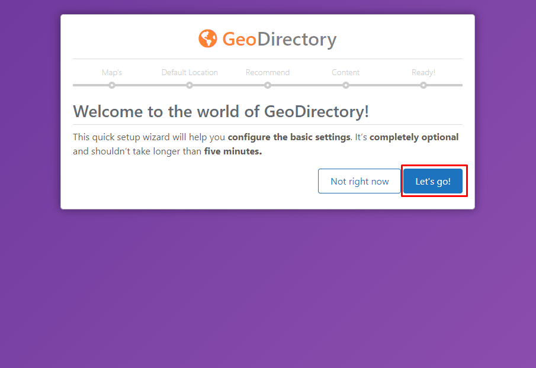536x368 pixels.
Task: Click the bold 'configure the basic settings' text
Action: tap(288, 137)
